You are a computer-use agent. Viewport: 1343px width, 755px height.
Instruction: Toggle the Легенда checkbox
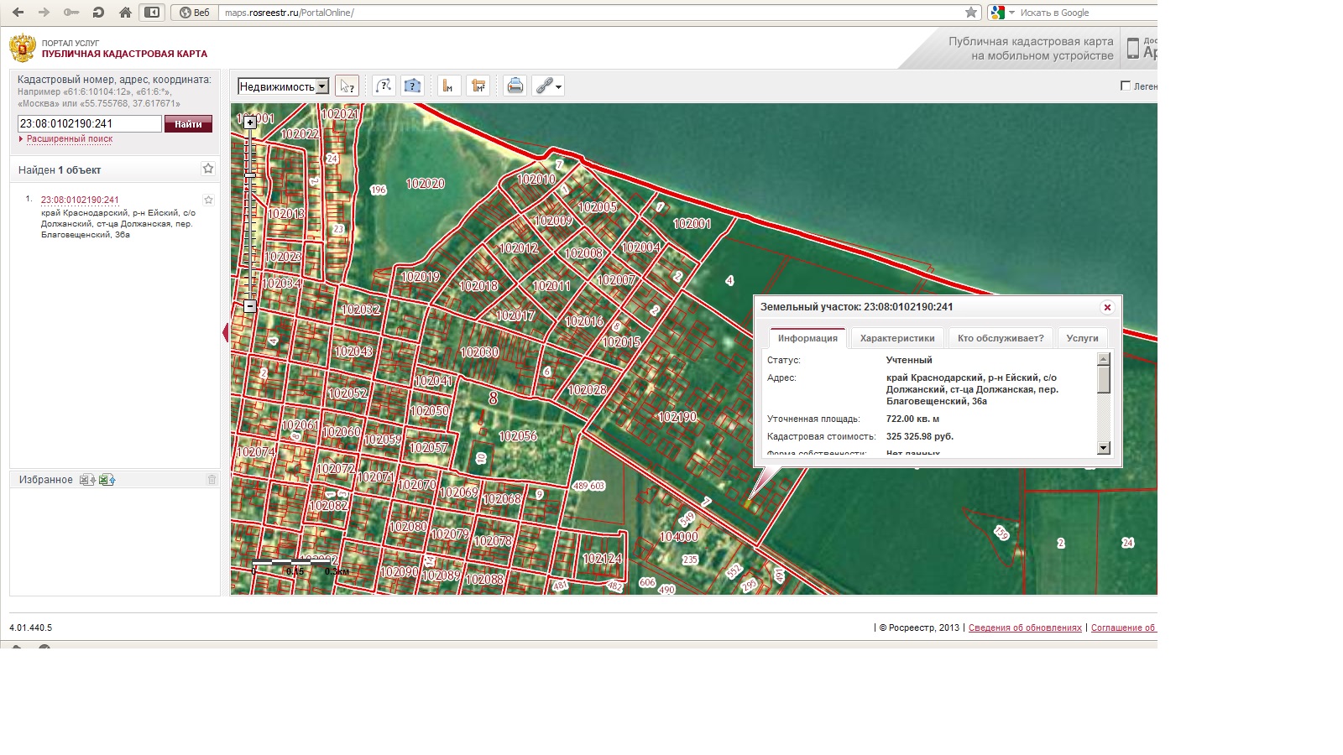1126,86
